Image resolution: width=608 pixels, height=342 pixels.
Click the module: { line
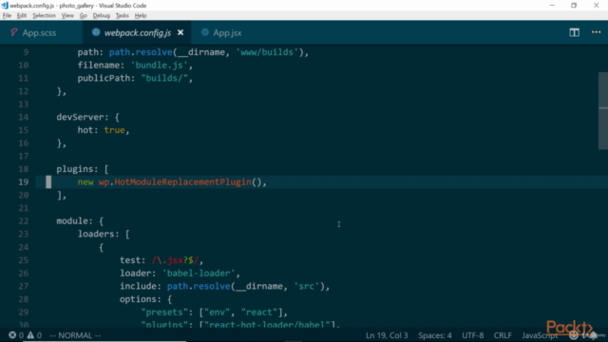click(x=80, y=221)
